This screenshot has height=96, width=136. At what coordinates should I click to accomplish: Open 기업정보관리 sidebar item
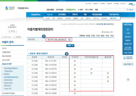tap(8, 71)
